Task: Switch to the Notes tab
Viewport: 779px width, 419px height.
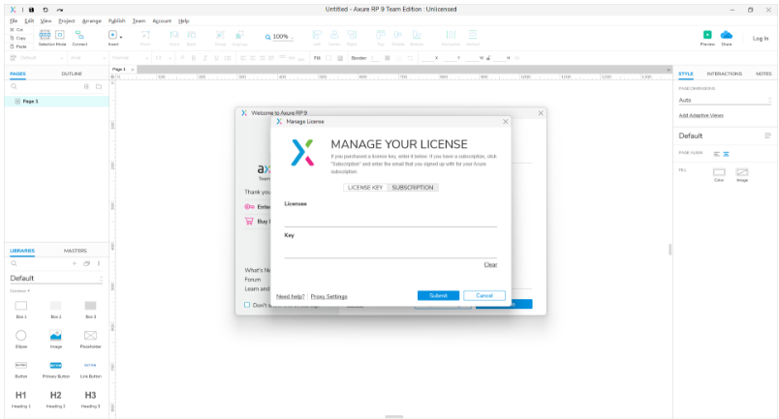Action: click(763, 74)
